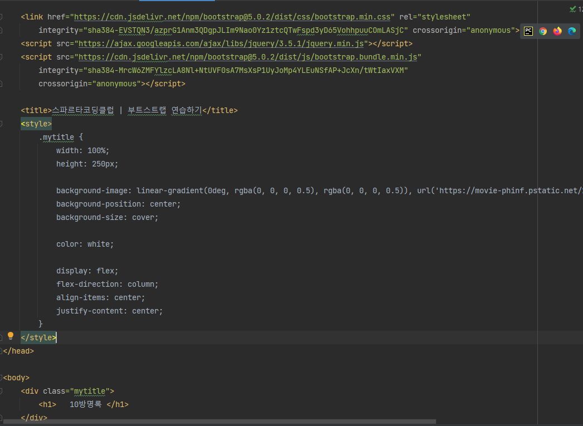Image resolution: width=583 pixels, height=426 pixels.
Task: Click fold end marker beside closing head tag
Action: pos(1,351)
